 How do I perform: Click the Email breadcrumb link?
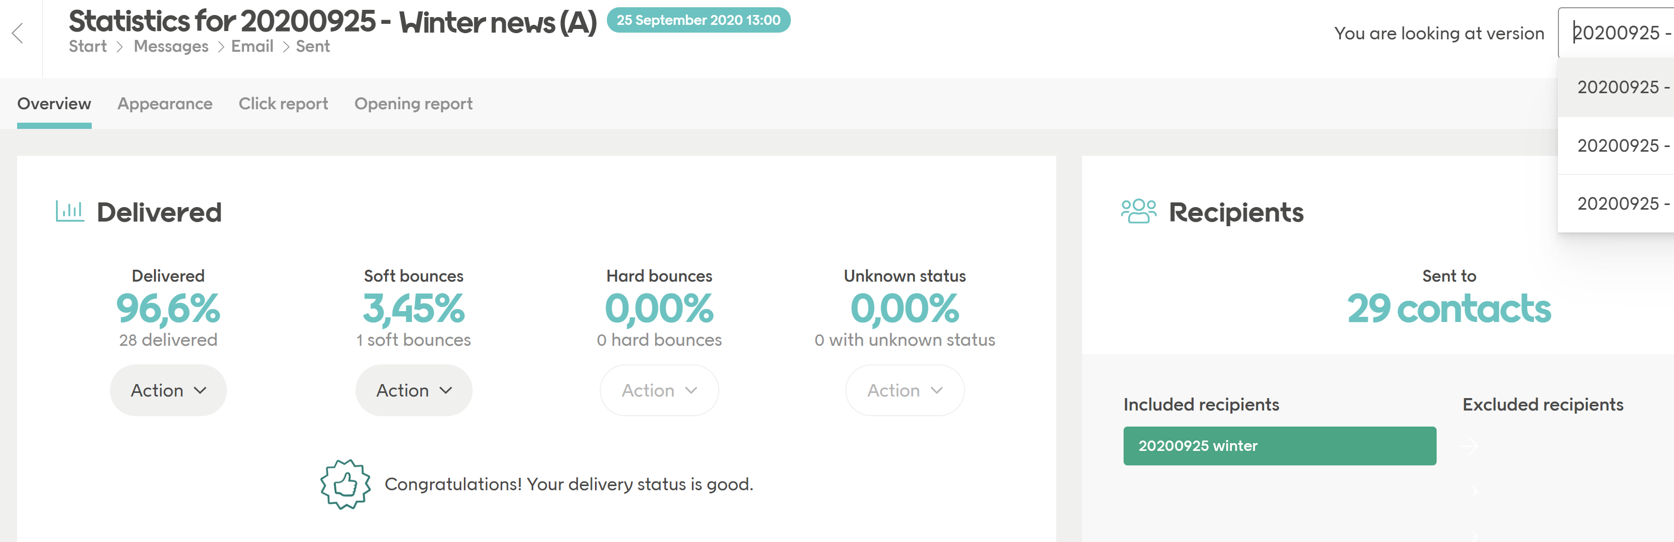[x=252, y=47]
